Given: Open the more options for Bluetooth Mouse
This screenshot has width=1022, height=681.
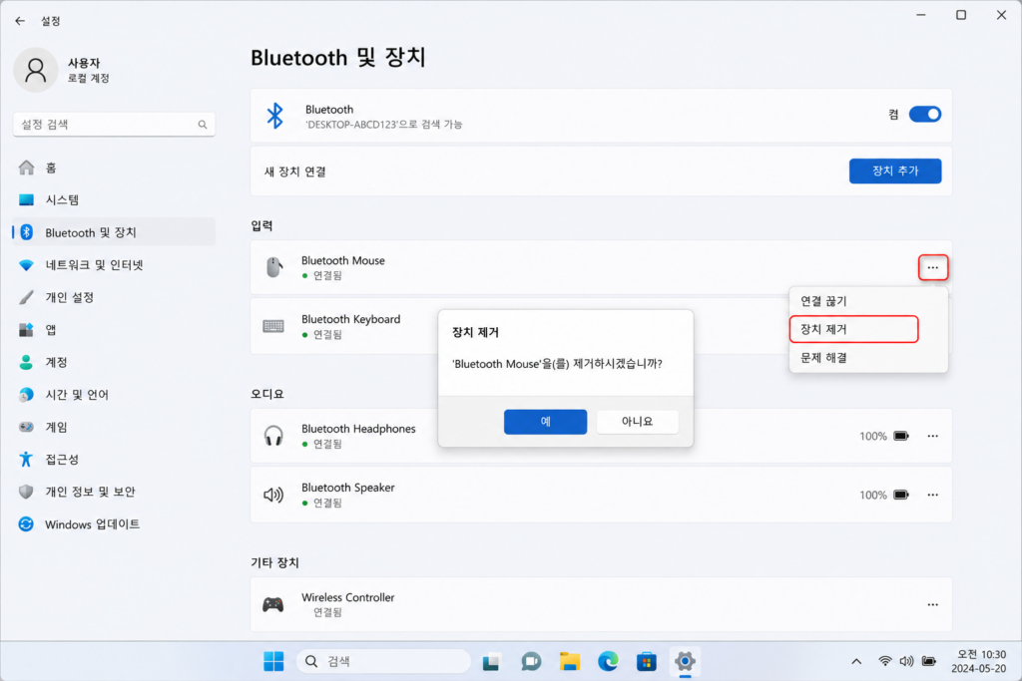Looking at the screenshot, I should pyautogui.click(x=933, y=267).
